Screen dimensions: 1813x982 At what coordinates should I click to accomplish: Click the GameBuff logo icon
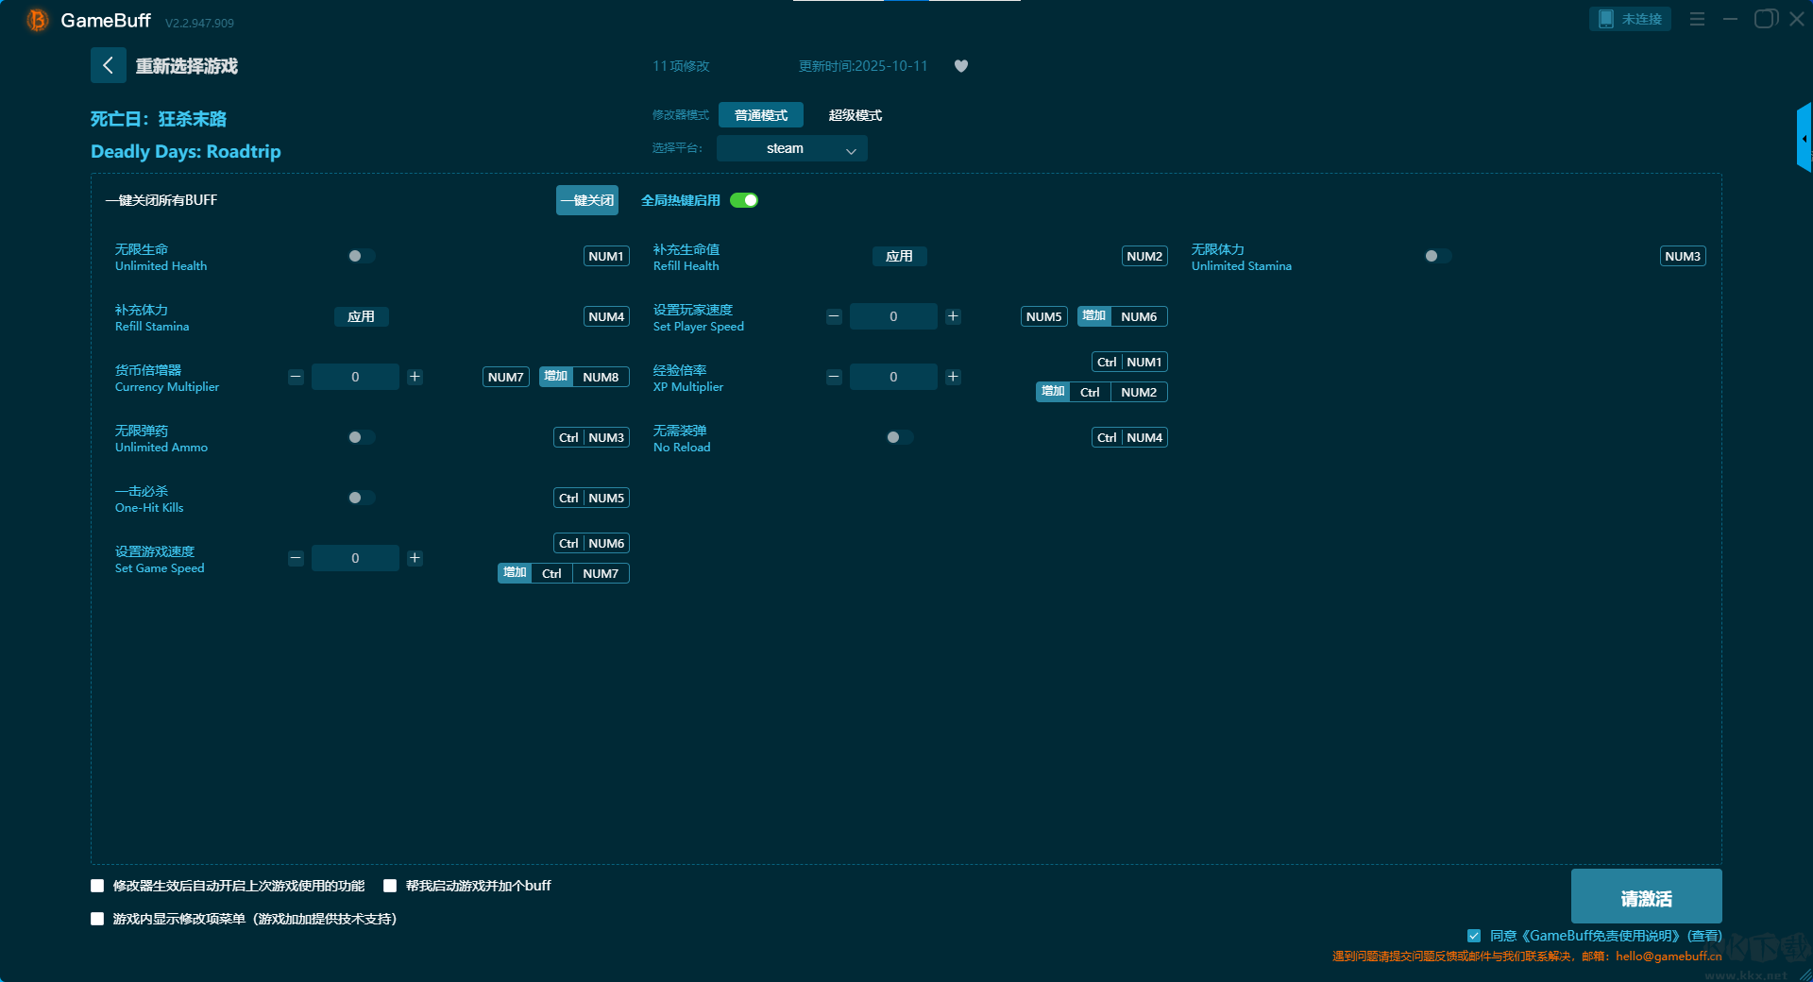[38, 20]
